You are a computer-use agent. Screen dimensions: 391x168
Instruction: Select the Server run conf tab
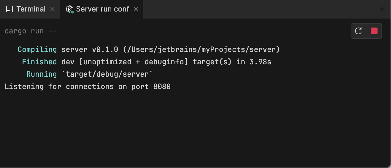coord(102,9)
